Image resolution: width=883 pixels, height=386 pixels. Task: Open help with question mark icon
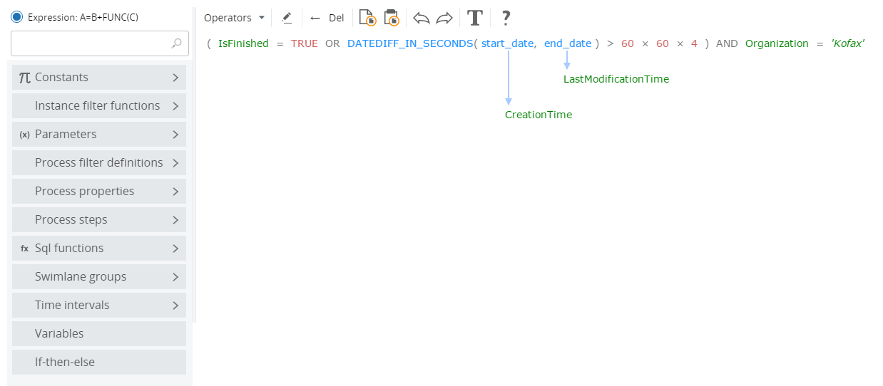point(506,18)
